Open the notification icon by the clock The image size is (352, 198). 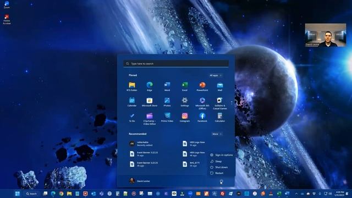pos(347,194)
